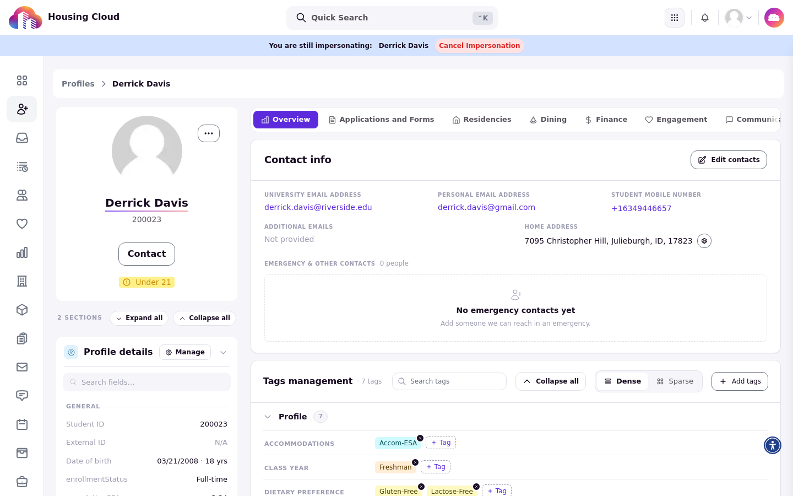Add a tag to the Accommodations row
793x496 pixels.
click(x=441, y=443)
